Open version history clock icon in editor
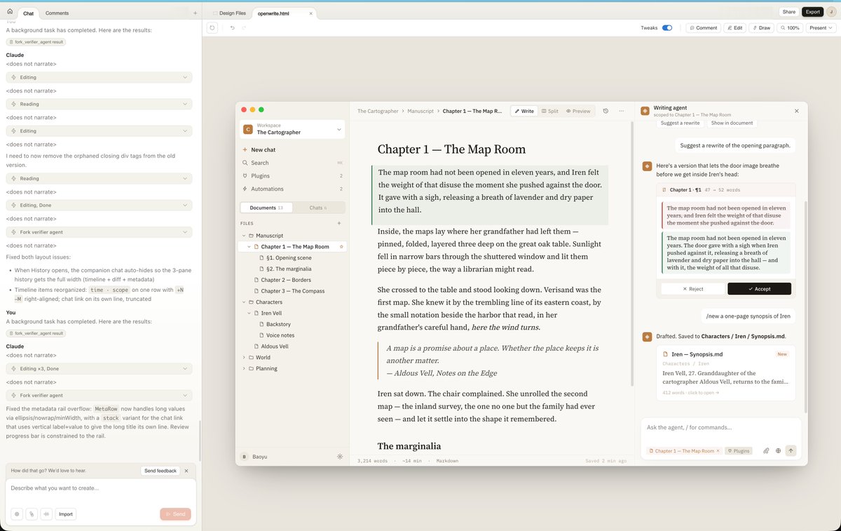 pos(606,111)
